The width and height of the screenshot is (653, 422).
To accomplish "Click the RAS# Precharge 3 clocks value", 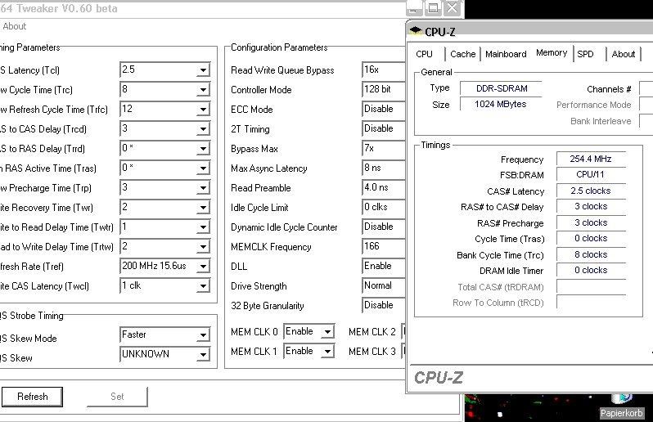I will (x=591, y=223).
